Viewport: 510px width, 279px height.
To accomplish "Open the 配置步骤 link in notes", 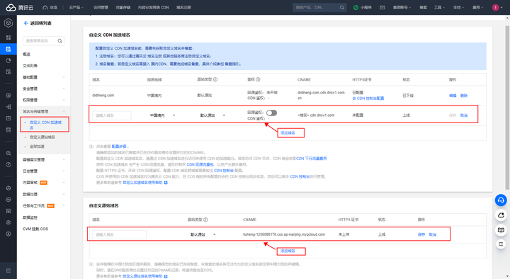I will 119,147.
